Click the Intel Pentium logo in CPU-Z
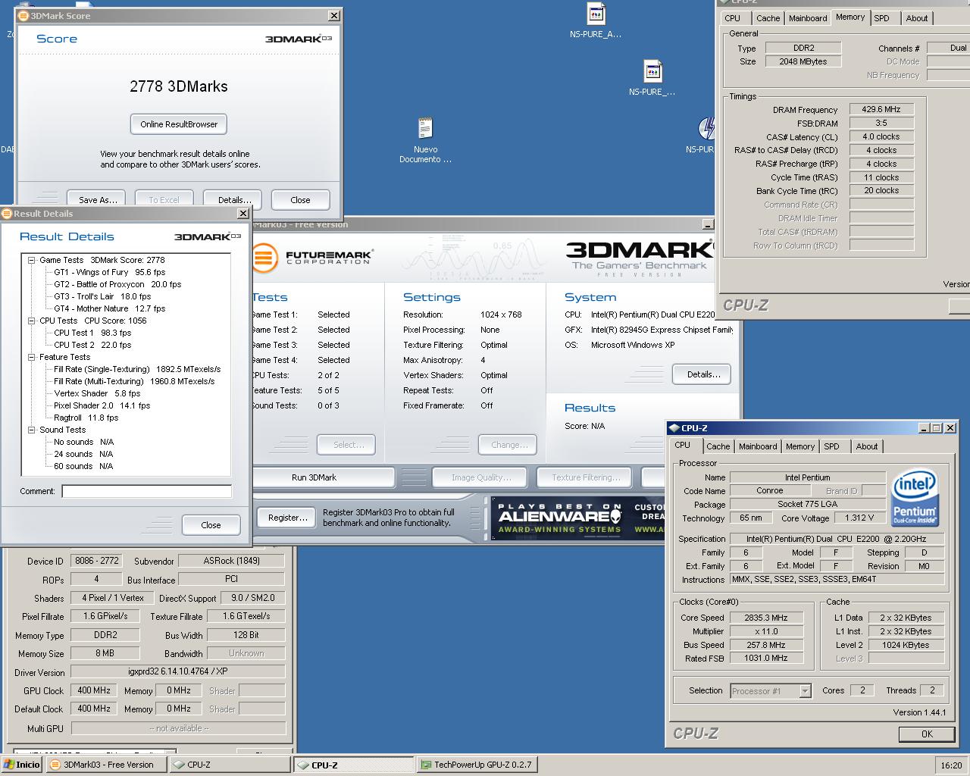Screen dimensions: 970x776 pos(915,497)
